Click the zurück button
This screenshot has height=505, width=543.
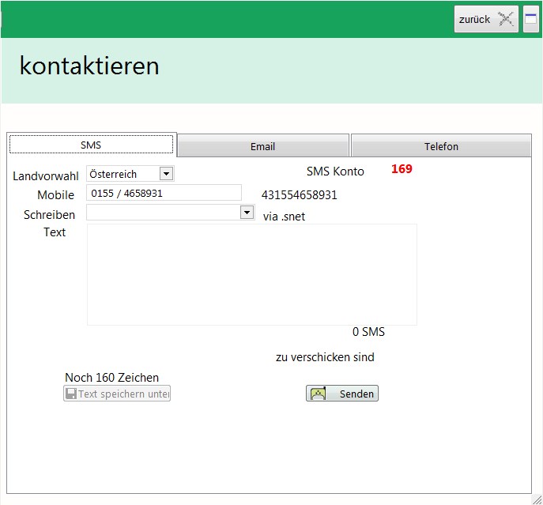[475, 20]
